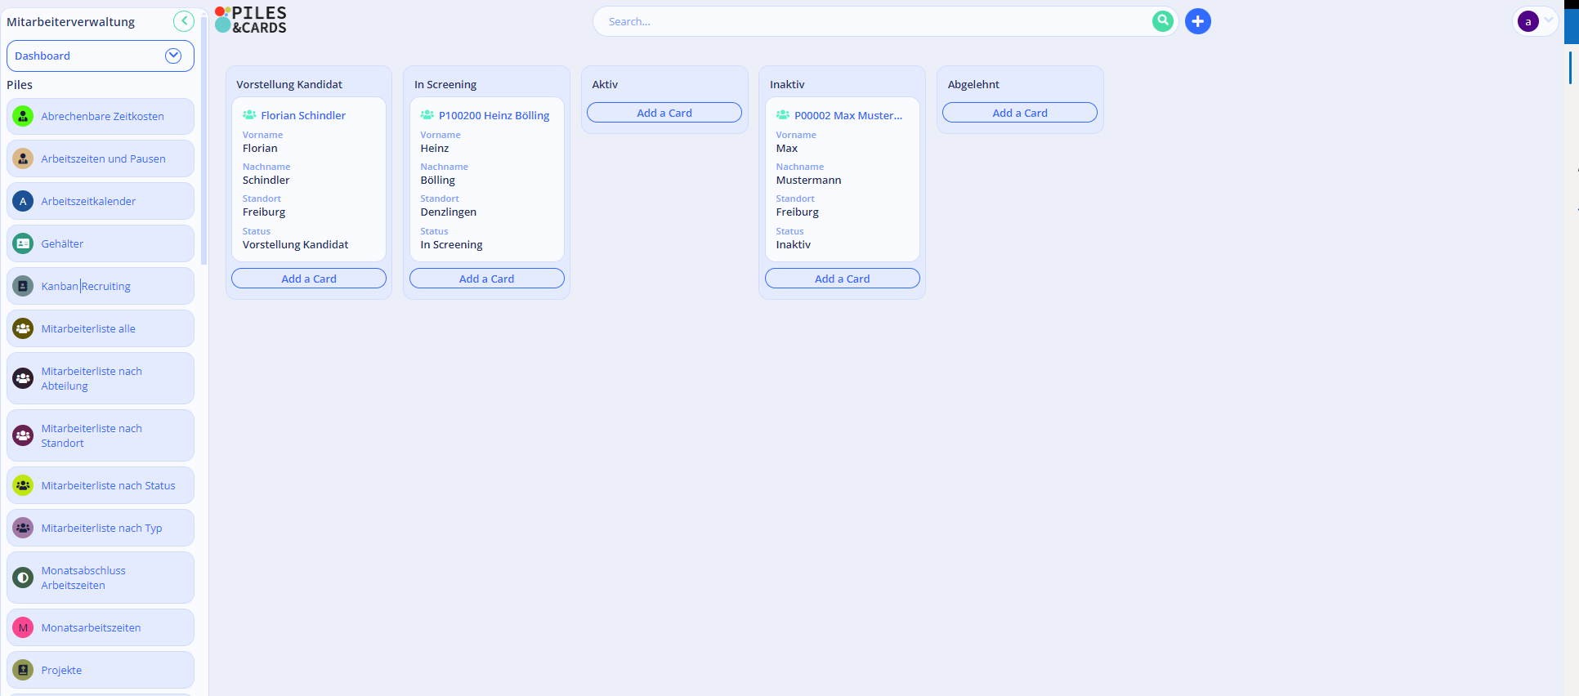The image size is (1579, 696).
Task: Add a card to In Screening column
Action: (487, 279)
